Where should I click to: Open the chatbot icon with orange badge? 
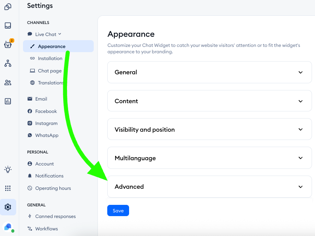point(8,44)
